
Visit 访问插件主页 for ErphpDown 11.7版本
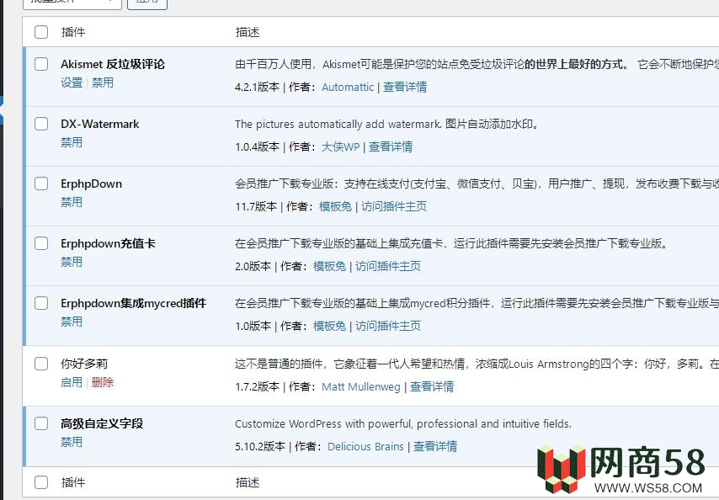pos(394,207)
